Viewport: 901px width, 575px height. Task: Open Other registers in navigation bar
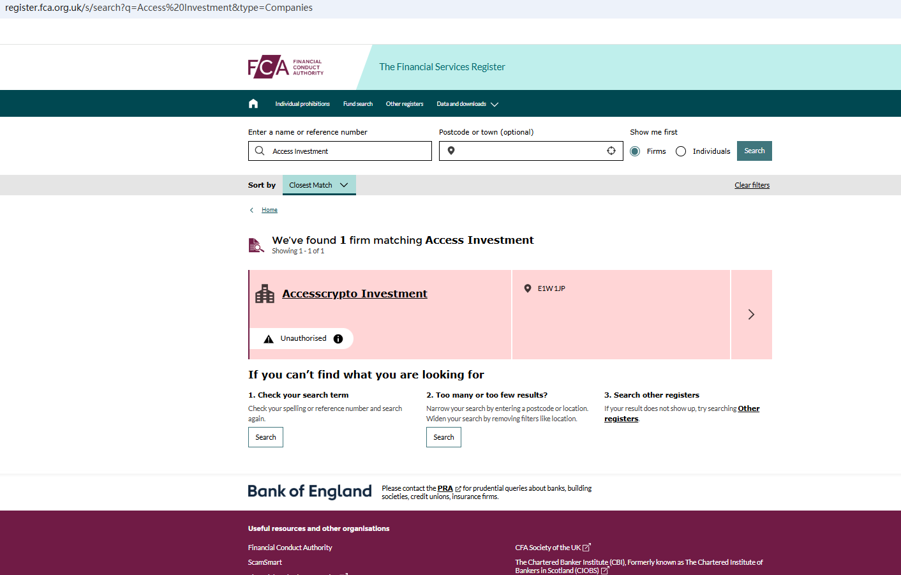[405, 104]
